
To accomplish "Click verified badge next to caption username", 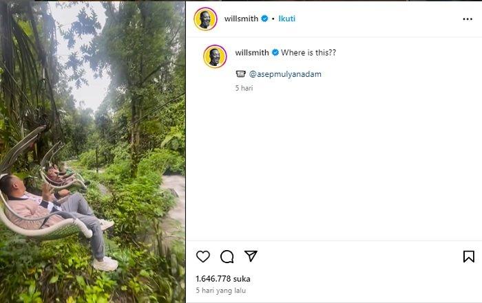I will [275, 53].
